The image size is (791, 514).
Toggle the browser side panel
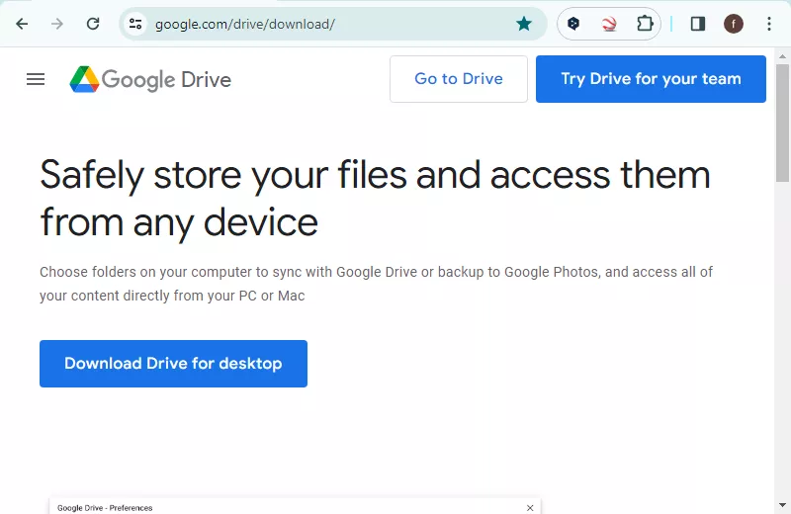point(698,24)
